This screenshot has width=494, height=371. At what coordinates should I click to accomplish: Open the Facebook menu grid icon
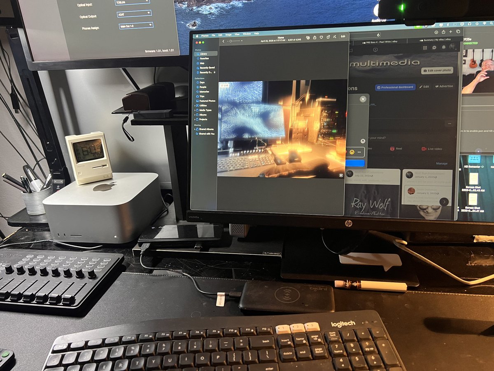click(425, 48)
